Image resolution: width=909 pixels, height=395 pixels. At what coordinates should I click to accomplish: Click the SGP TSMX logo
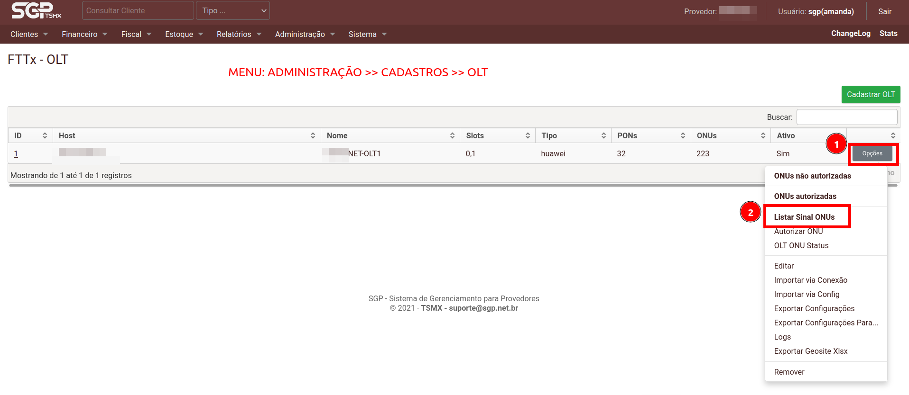[x=36, y=10]
